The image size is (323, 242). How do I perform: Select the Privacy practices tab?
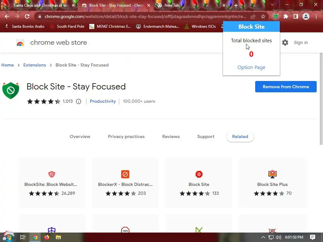pyautogui.click(x=126, y=136)
